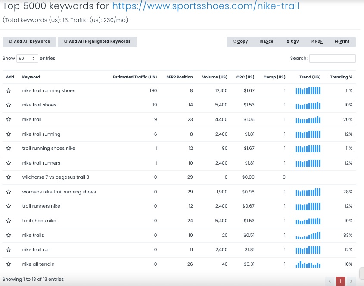Sort by Keyword column header
The width and height of the screenshot is (364, 286).
31,77
